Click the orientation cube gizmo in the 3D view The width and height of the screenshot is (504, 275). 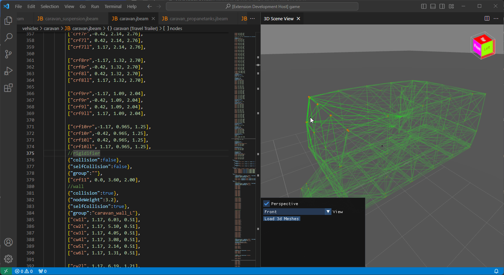click(483, 45)
